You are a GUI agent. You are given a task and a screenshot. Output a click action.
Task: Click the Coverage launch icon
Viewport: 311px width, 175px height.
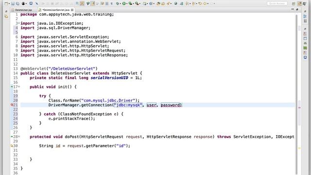point(130,3)
